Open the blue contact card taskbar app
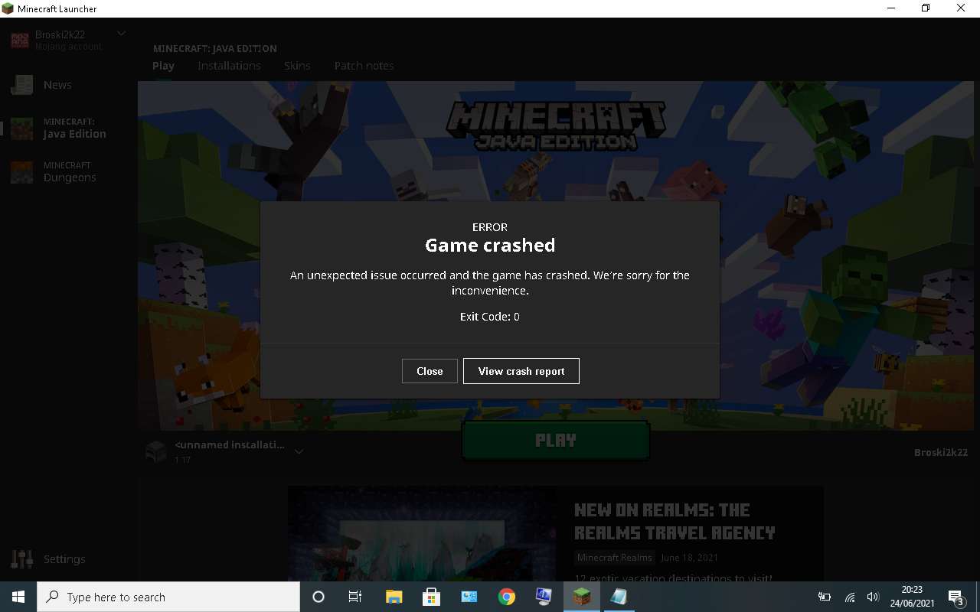This screenshot has width=980, height=612. [469, 597]
